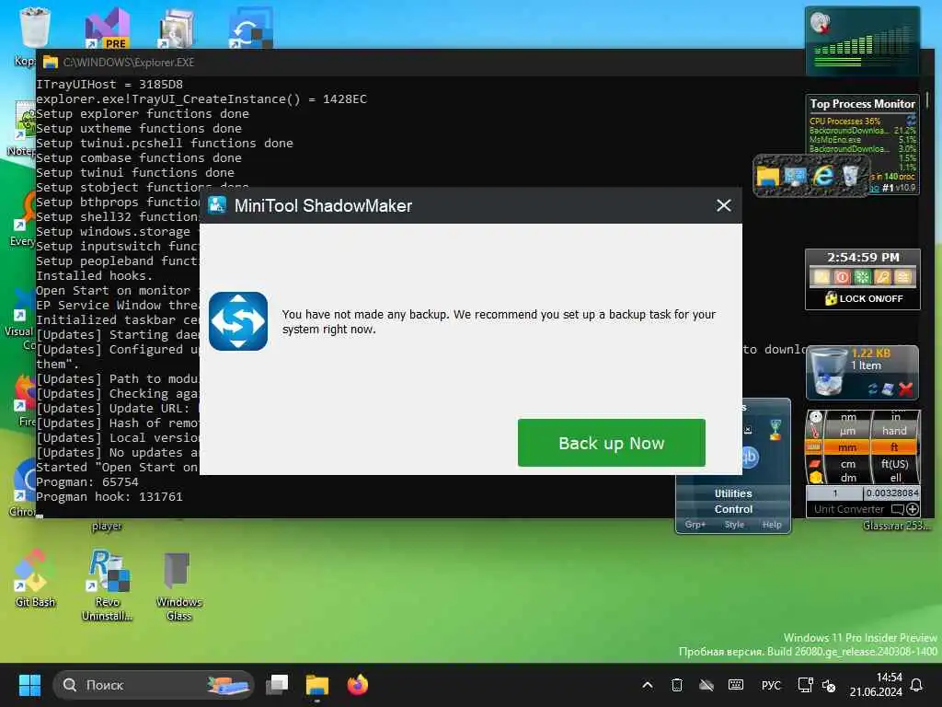Viewport: 942px width, 707px height.
Task: Click the red X empty icon in bin gadget
Action: 906,389
